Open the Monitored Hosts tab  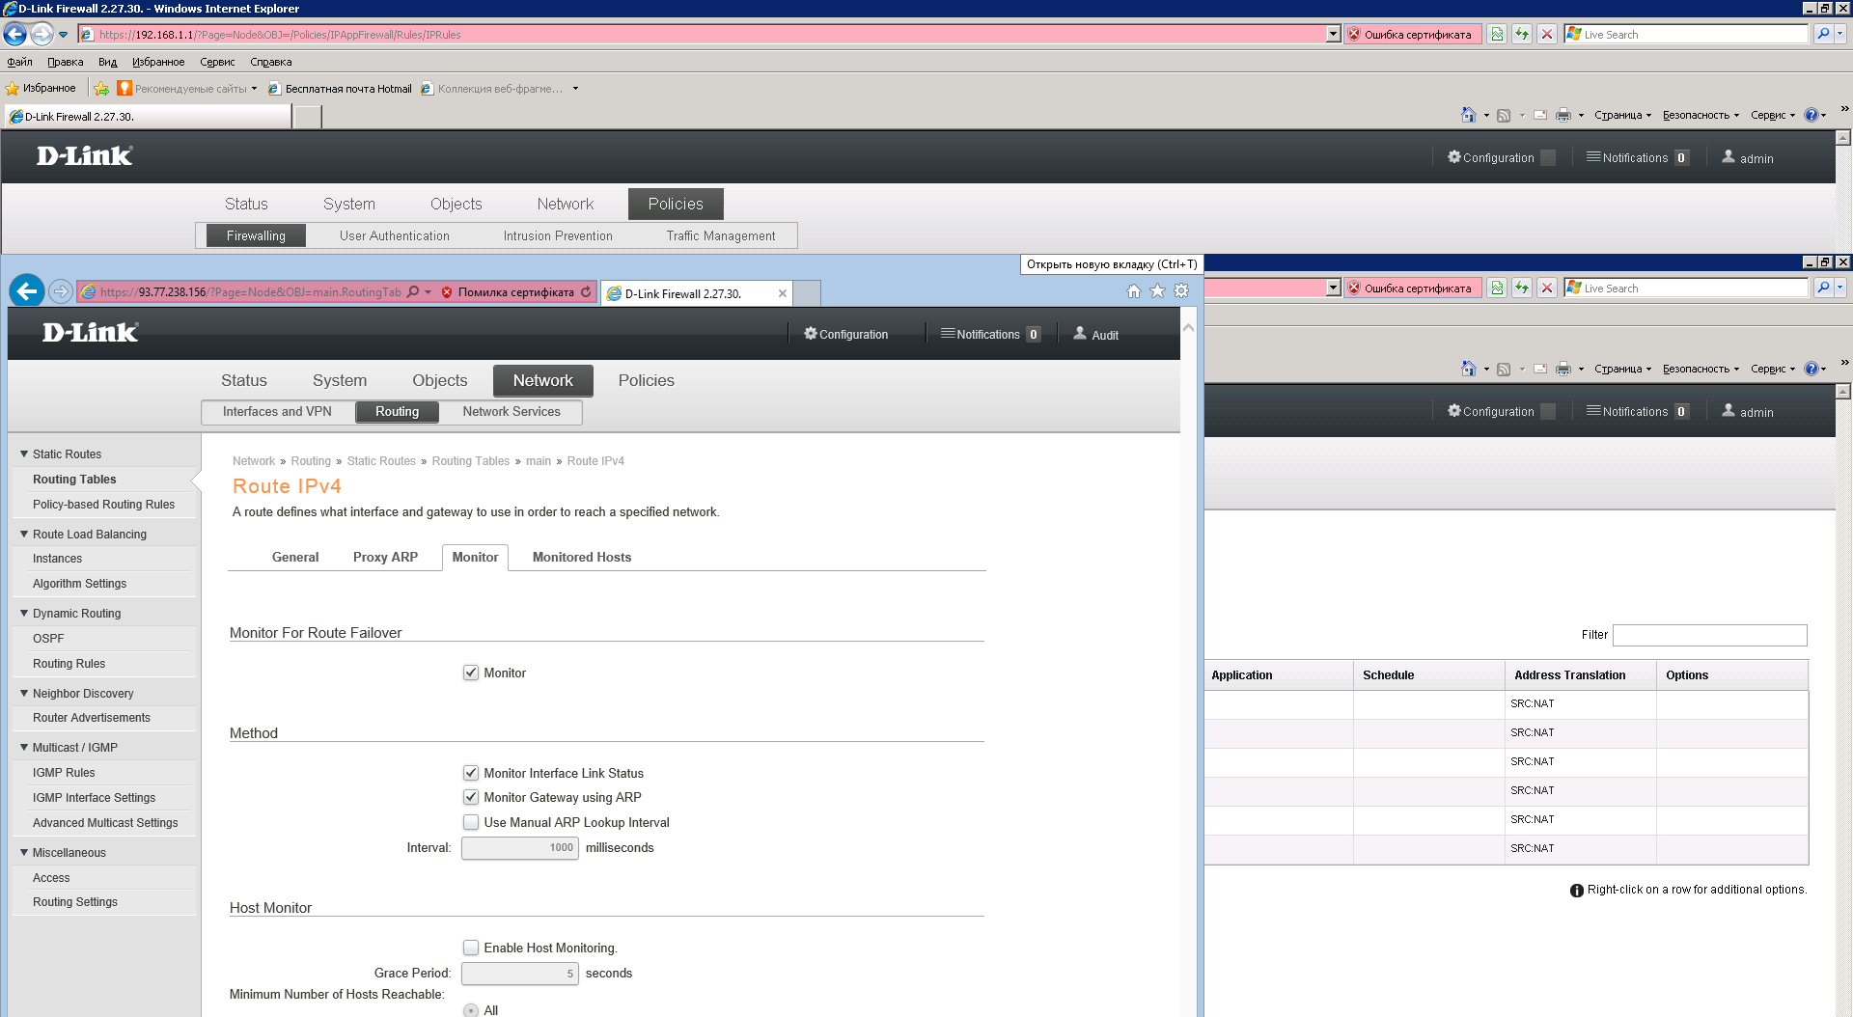(x=581, y=557)
